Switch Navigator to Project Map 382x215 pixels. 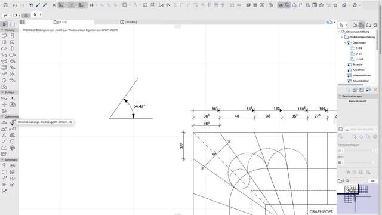pos(355,25)
